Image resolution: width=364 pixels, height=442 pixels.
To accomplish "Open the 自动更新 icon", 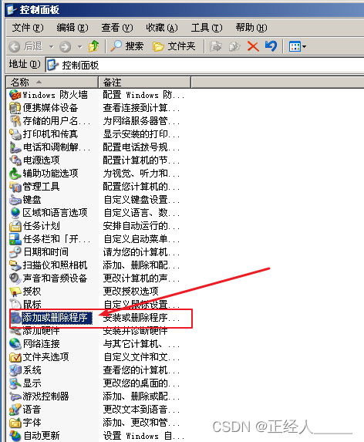I will click(15, 436).
